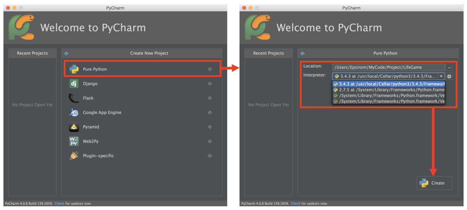
Task: Select the 3.4.3 python3 interpreter option
Action: [x=388, y=84]
